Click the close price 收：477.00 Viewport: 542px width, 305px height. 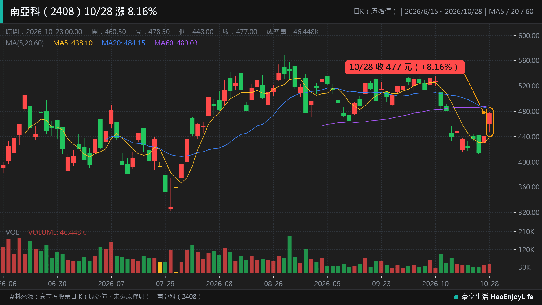240,32
